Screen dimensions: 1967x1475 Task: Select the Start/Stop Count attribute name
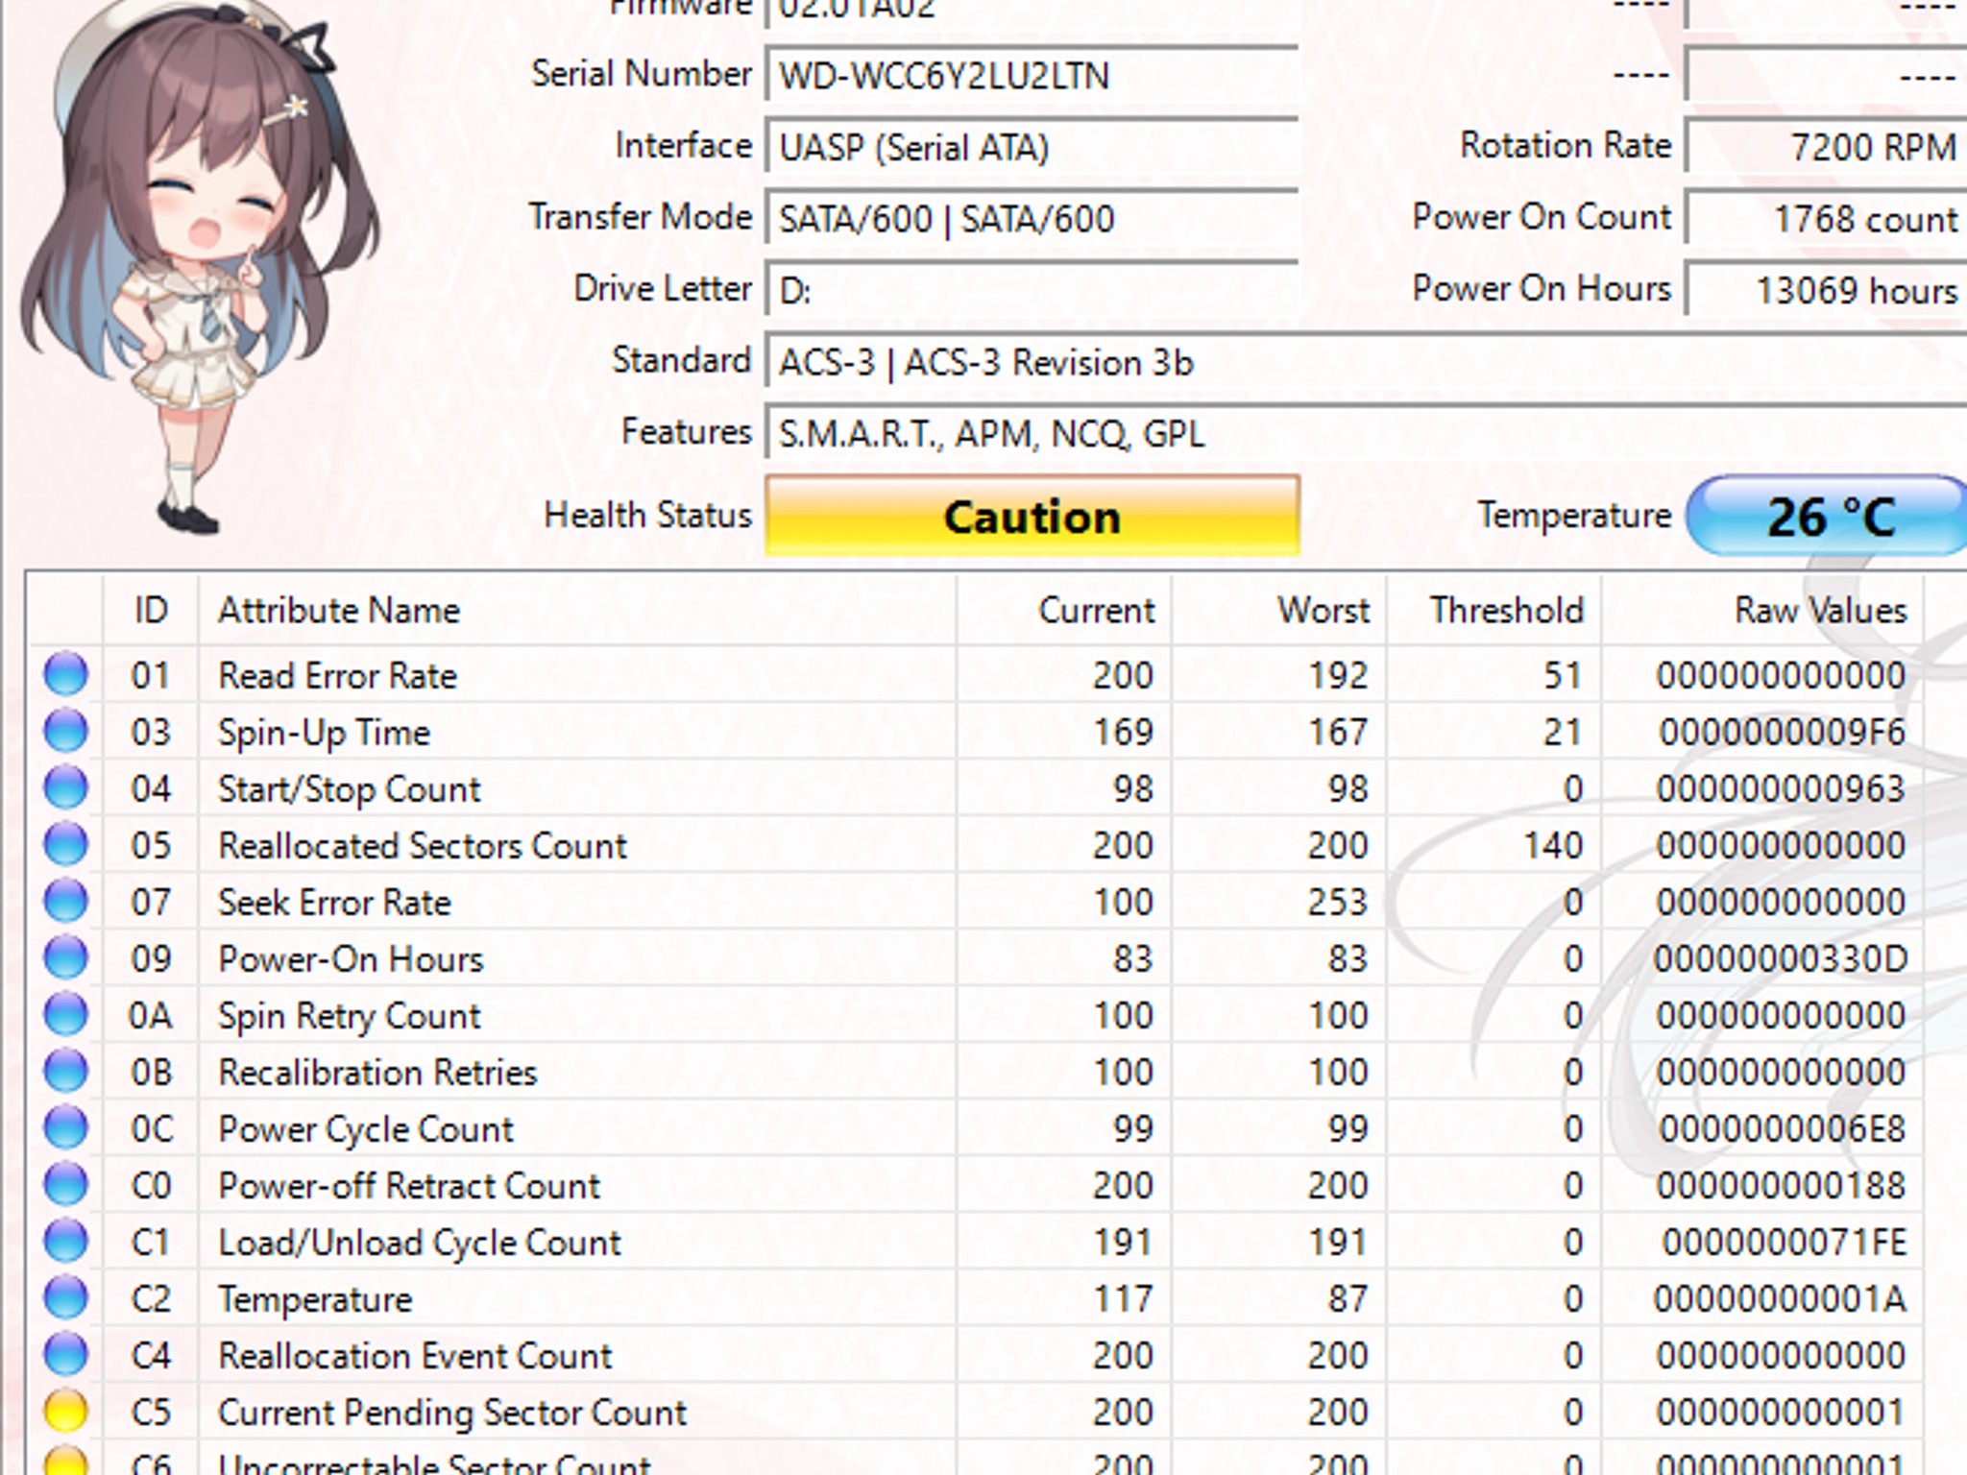(x=349, y=789)
